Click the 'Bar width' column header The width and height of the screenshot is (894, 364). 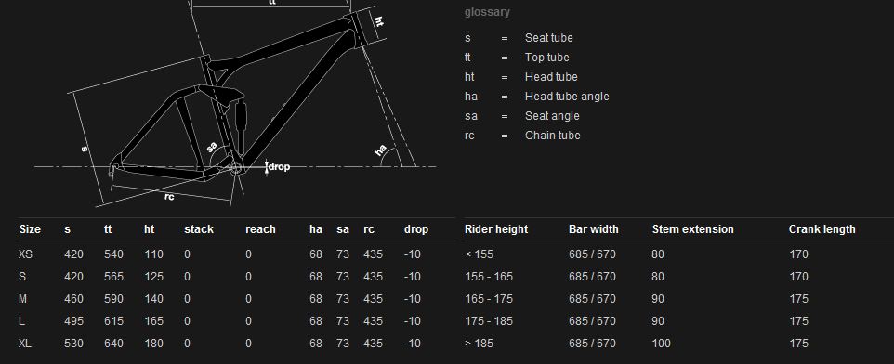[x=594, y=229]
